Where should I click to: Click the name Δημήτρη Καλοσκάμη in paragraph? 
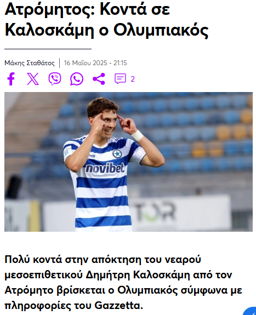[x=138, y=274]
